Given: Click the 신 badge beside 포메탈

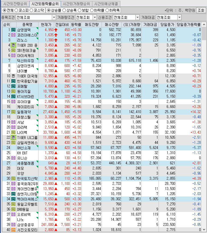Looking at the screenshot, I should 13,86.
